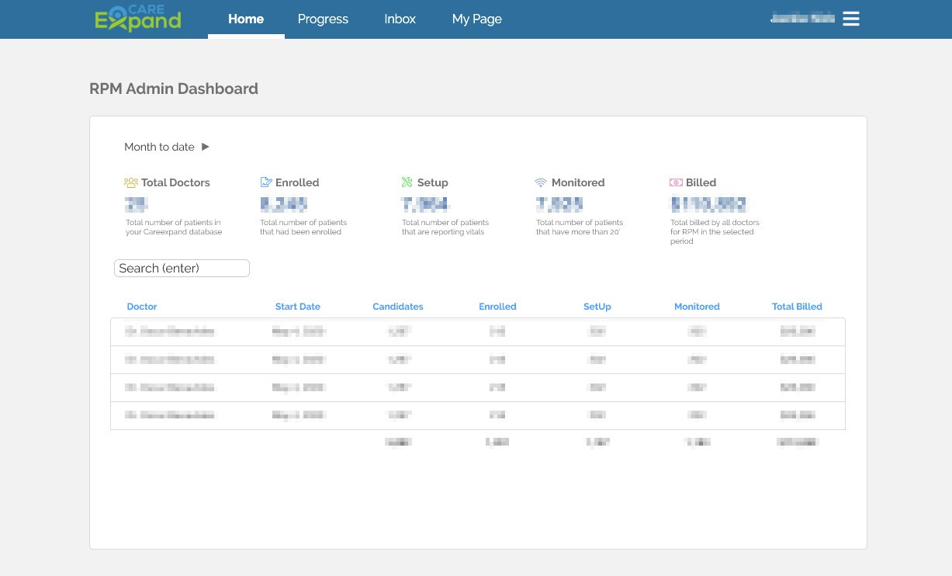
Task: Click the Setup tools icon
Action: tap(407, 182)
